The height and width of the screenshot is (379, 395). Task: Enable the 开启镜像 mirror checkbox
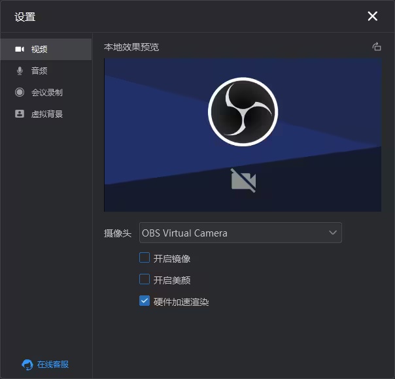point(145,258)
